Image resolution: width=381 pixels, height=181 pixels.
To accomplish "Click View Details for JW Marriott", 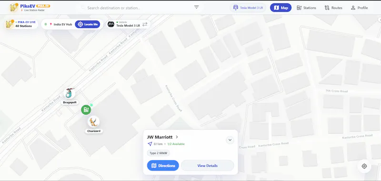I will [207, 165].
